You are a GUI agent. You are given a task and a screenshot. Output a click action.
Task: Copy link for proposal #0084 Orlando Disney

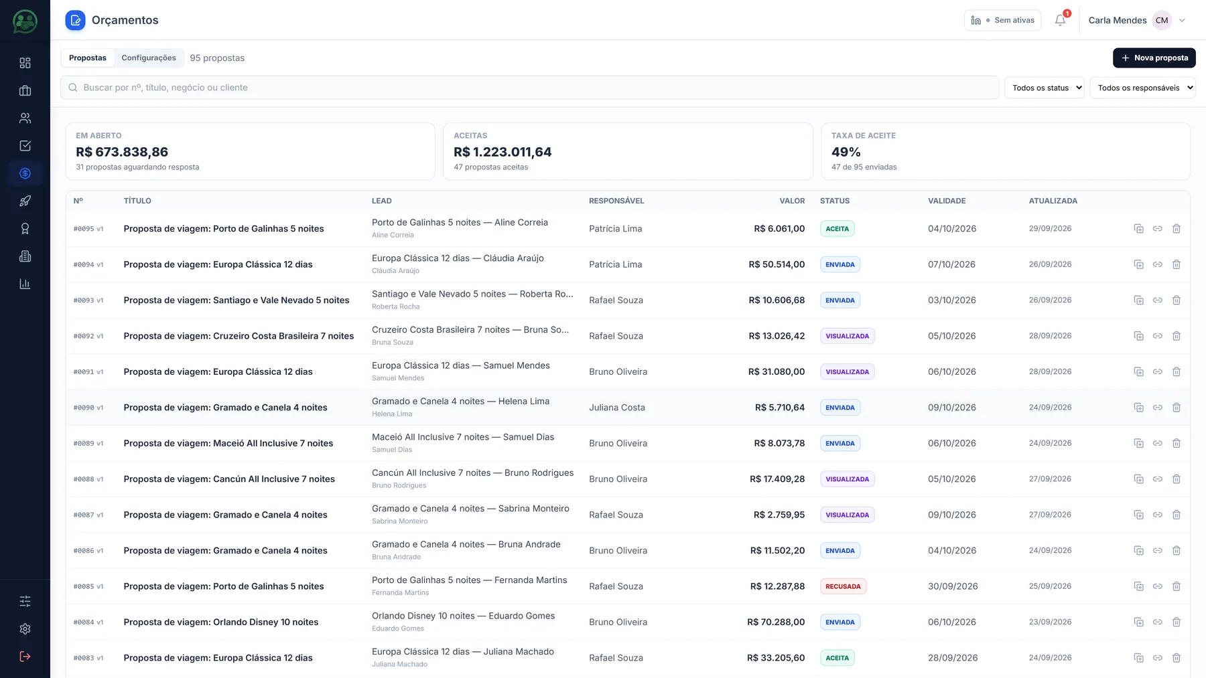click(1157, 622)
